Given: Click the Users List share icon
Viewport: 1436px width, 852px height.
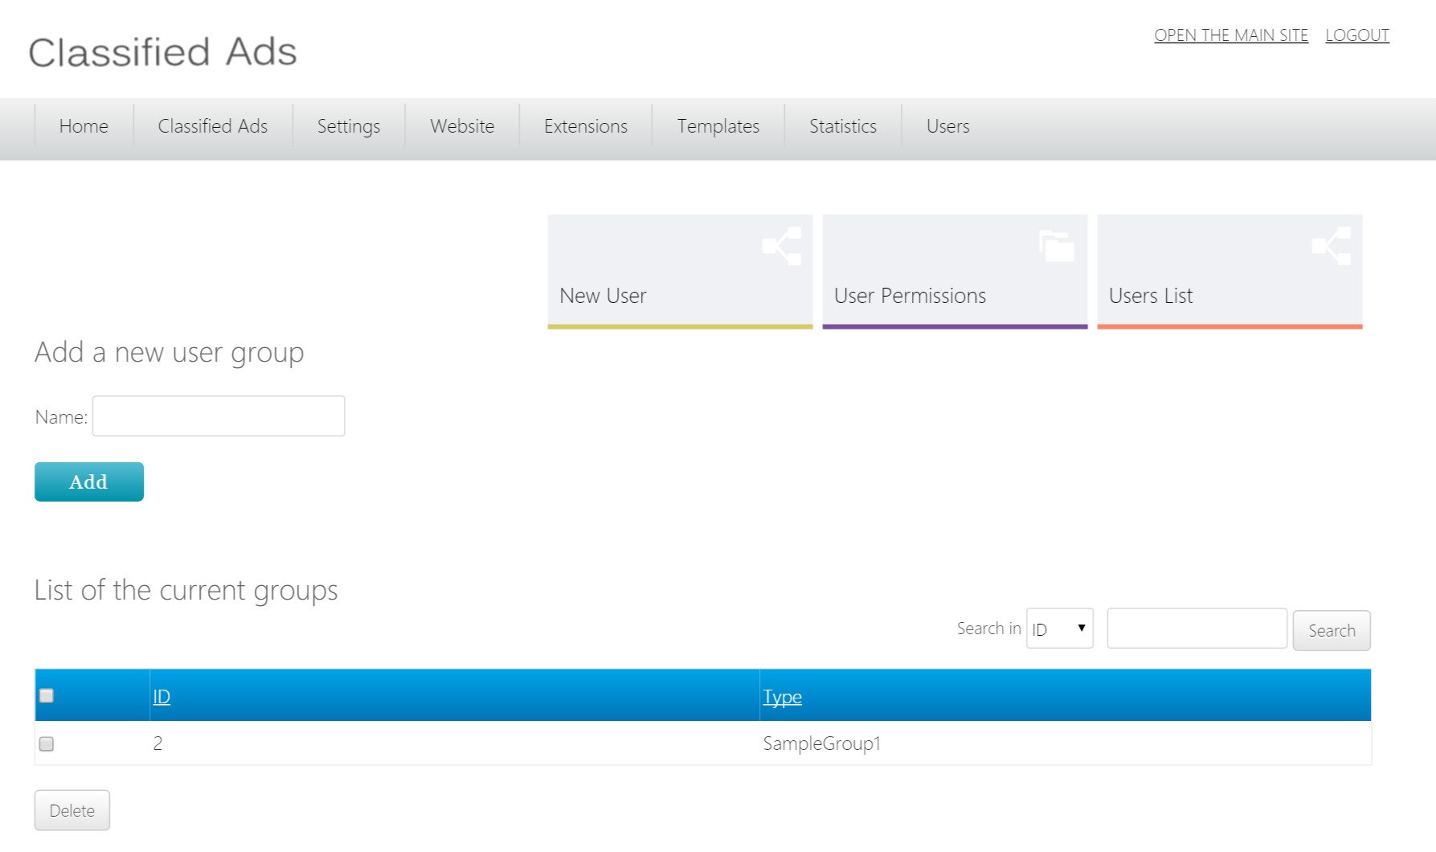Looking at the screenshot, I should (x=1332, y=245).
